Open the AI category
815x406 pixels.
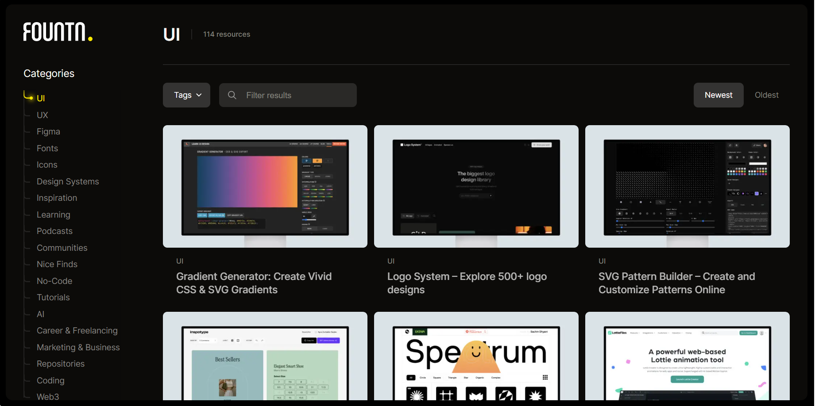coord(40,314)
